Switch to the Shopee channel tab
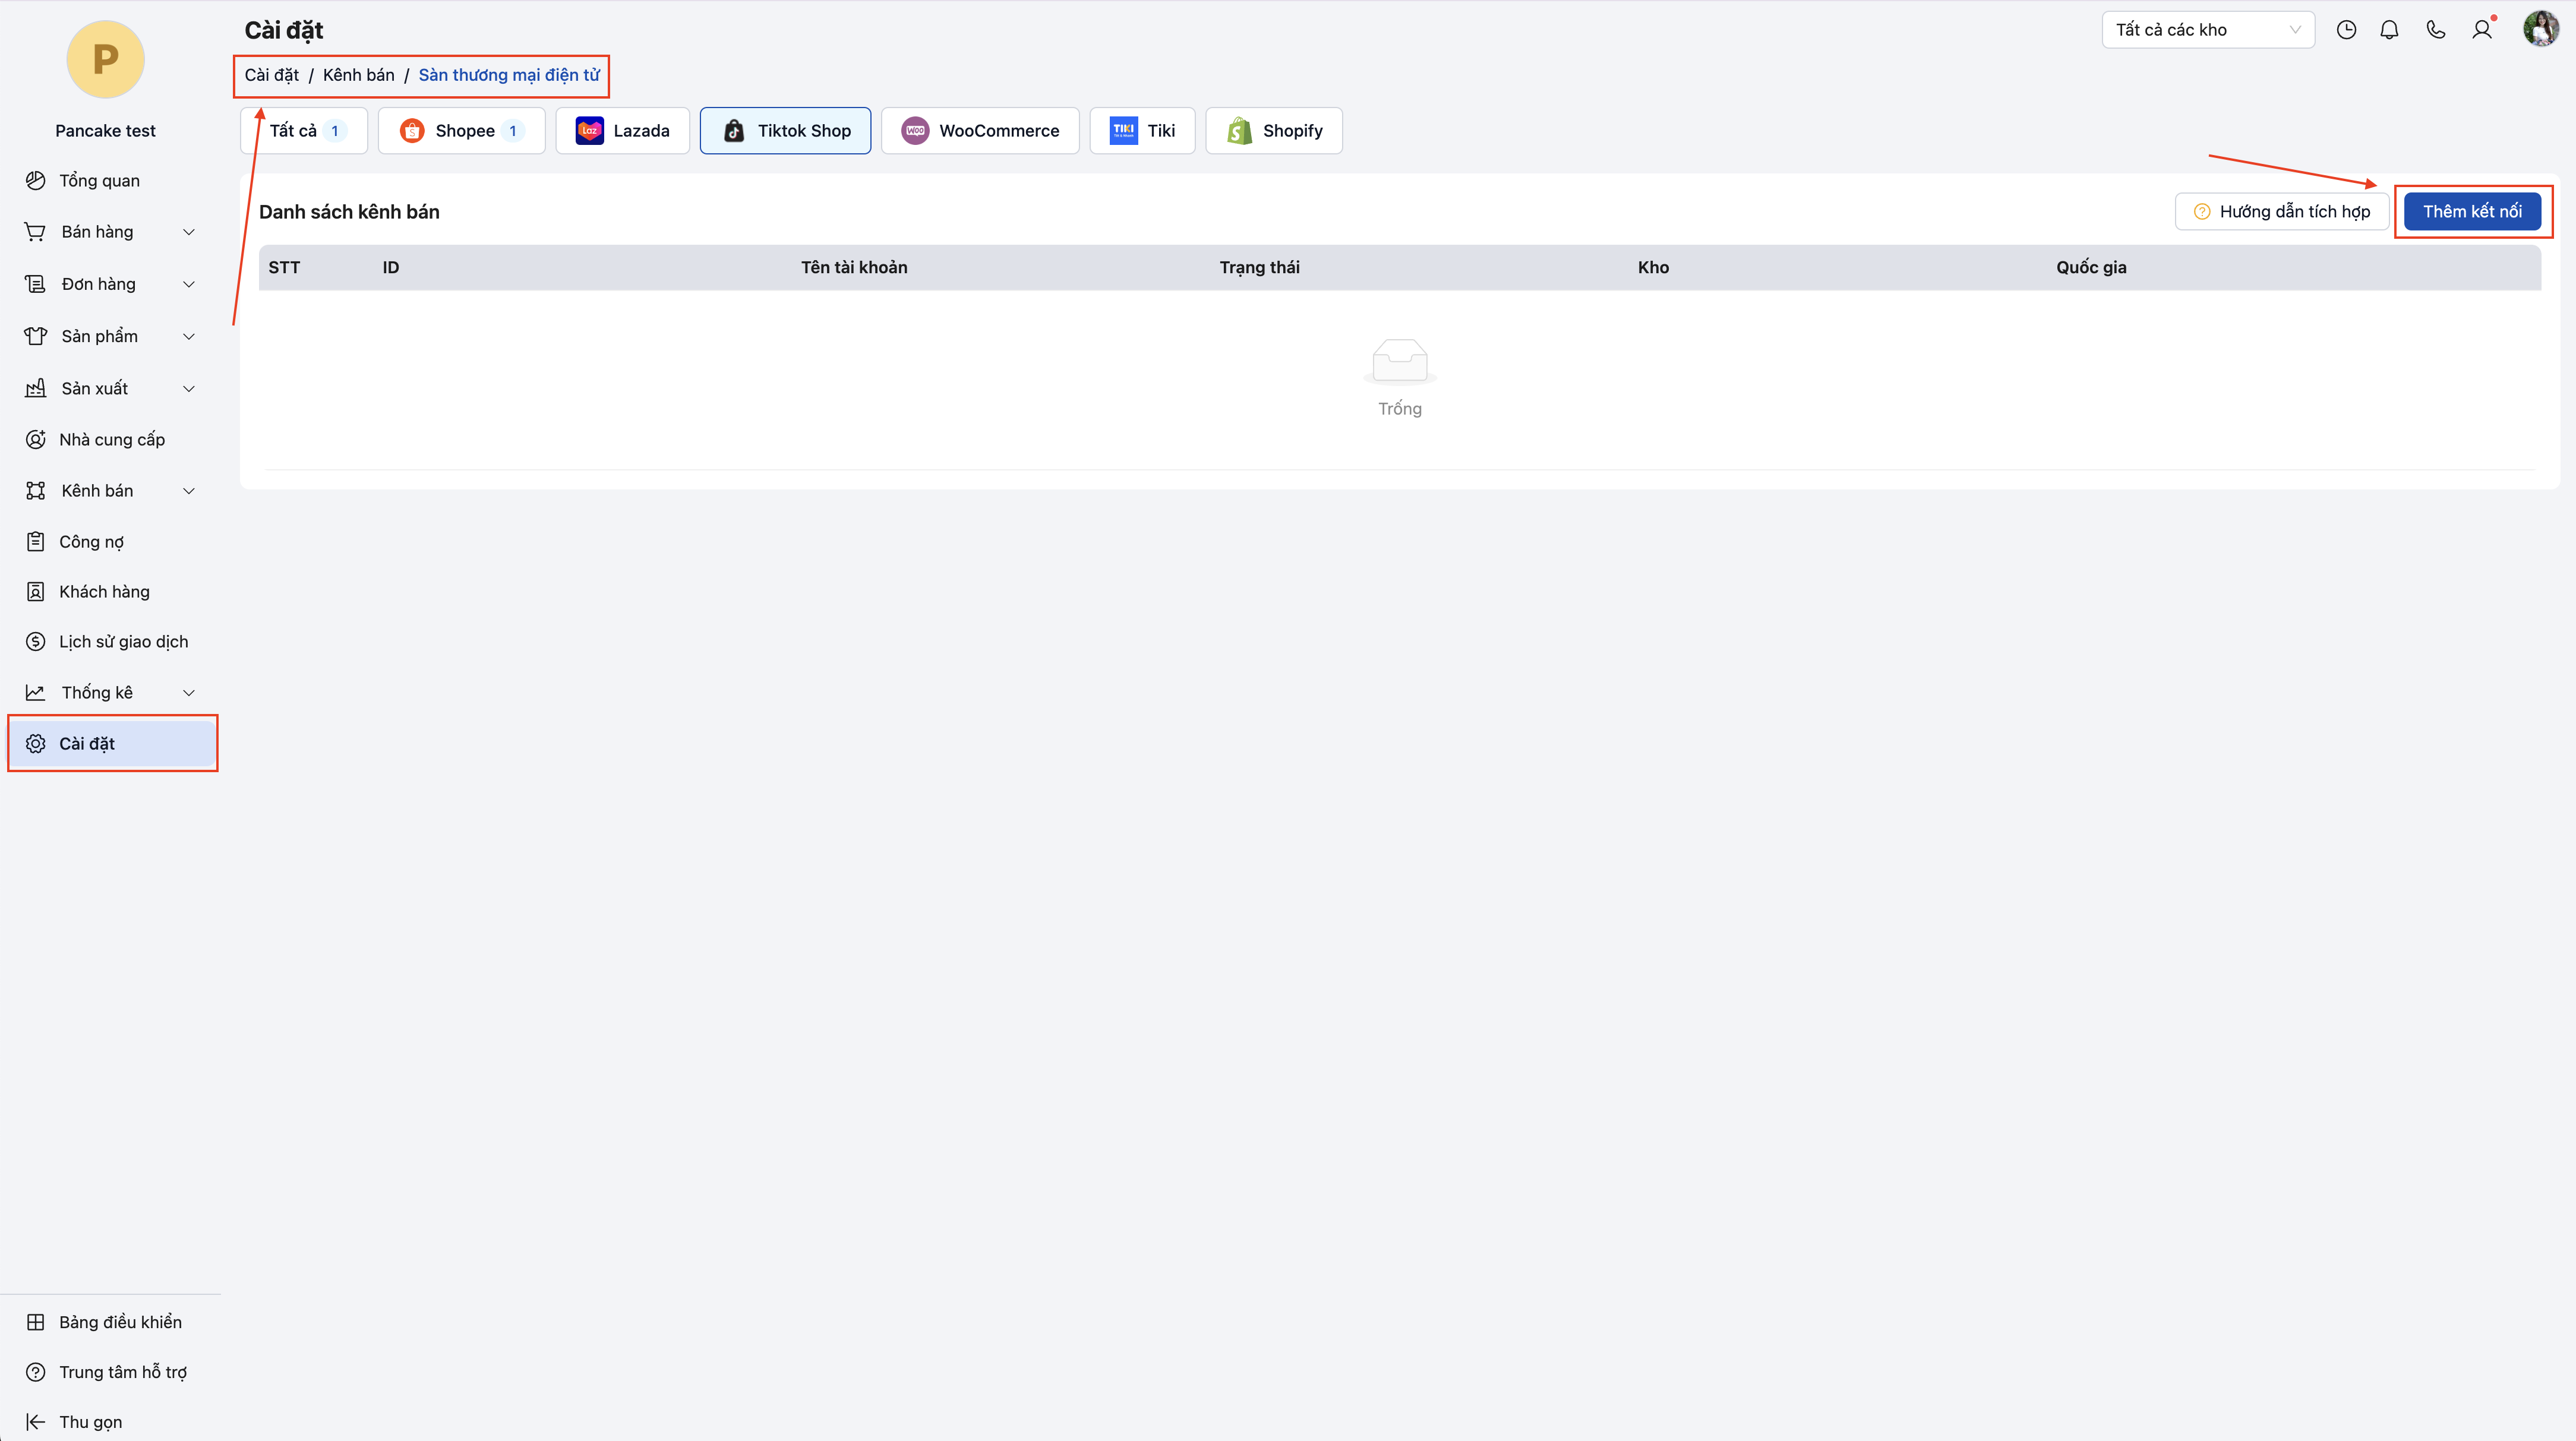 tap(461, 131)
